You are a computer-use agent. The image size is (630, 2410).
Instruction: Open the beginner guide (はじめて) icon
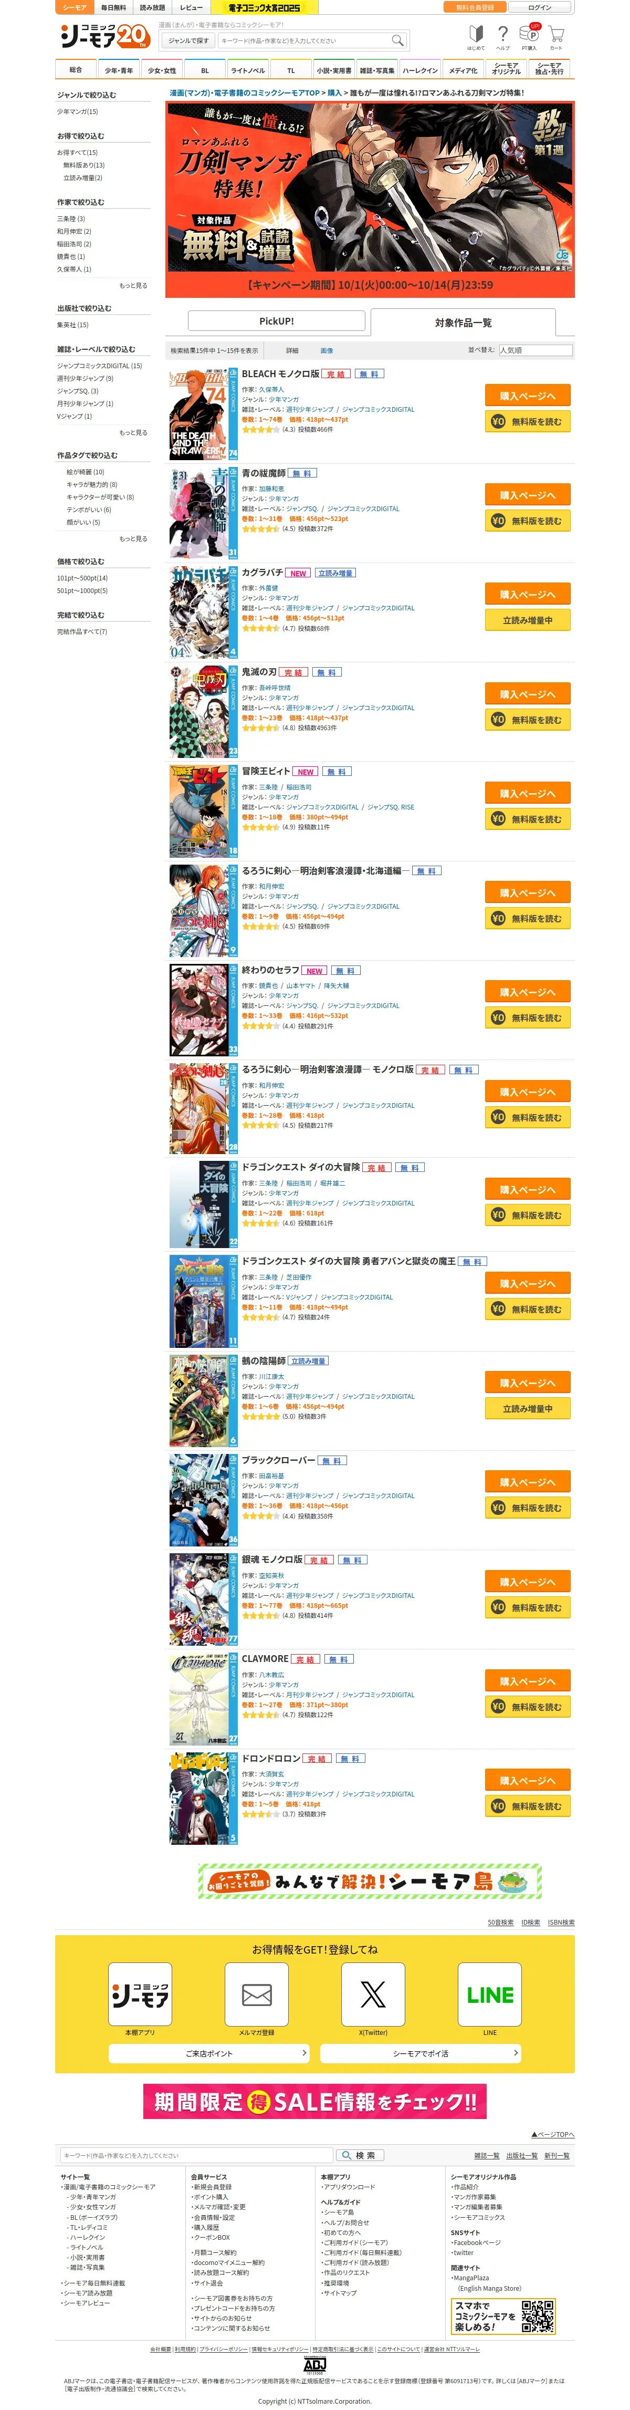coord(476,36)
